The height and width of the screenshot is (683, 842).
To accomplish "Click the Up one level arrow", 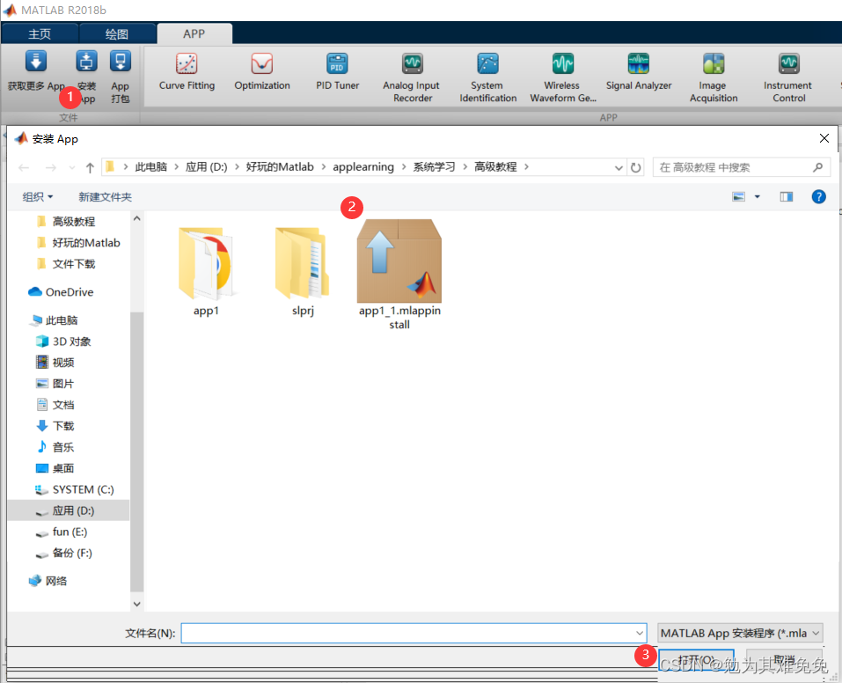I will click(90, 167).
